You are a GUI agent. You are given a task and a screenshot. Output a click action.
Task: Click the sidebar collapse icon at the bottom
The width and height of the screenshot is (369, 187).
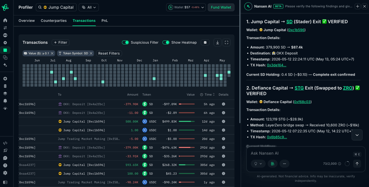pos(5,182)
